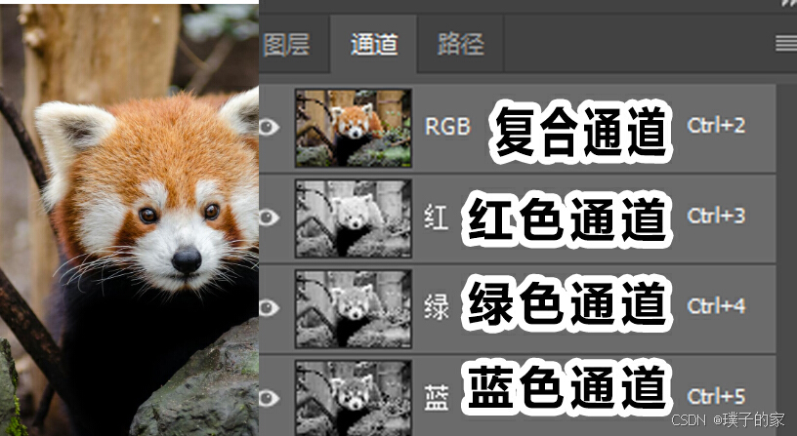Collapse the panel using double-arrow icon
This screenshot has height=436, width=797.
pos(789,3)
